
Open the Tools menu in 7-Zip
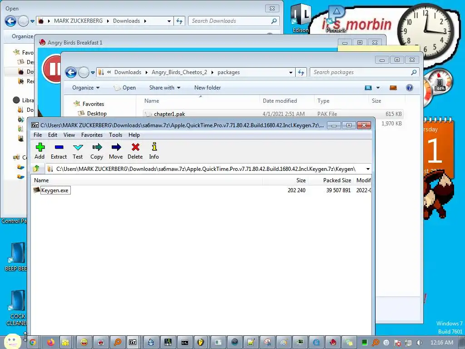(x=115, y=135)
